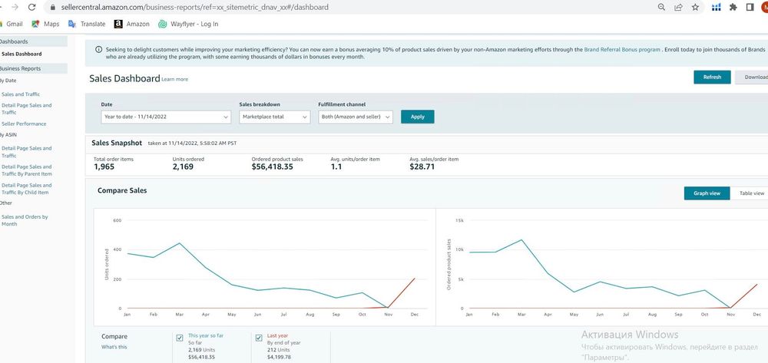Screen dimensions: 768x363
Task: Open the Brand Referral Bonus program link
Action: point(622,49)
